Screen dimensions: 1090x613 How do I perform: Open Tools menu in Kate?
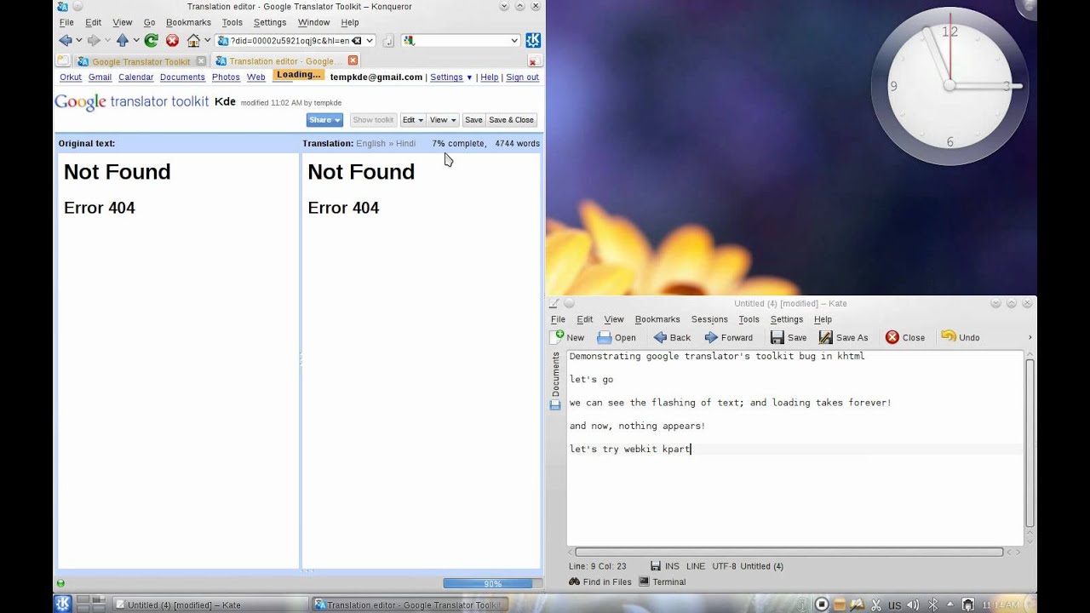point(749,319)
